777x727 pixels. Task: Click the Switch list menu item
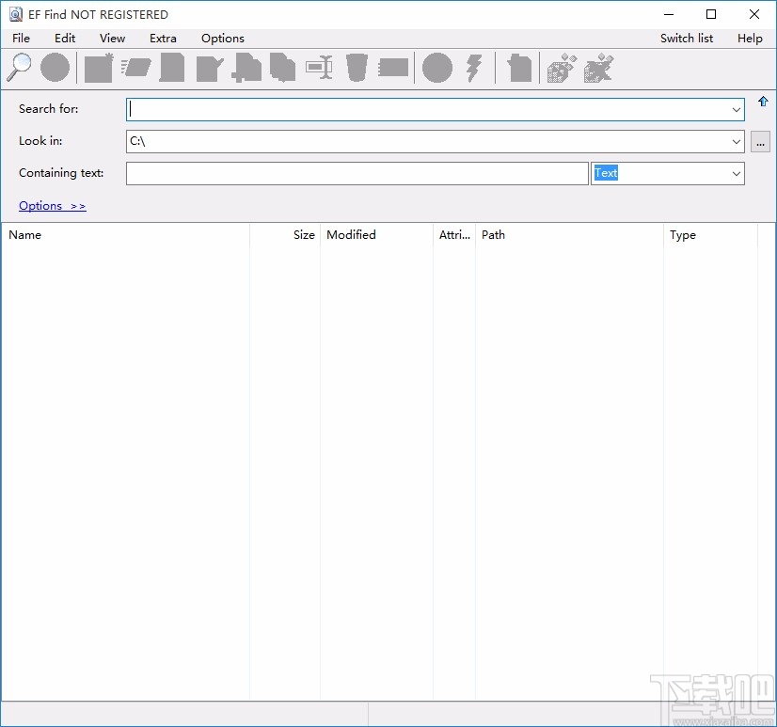pos(686,39)
